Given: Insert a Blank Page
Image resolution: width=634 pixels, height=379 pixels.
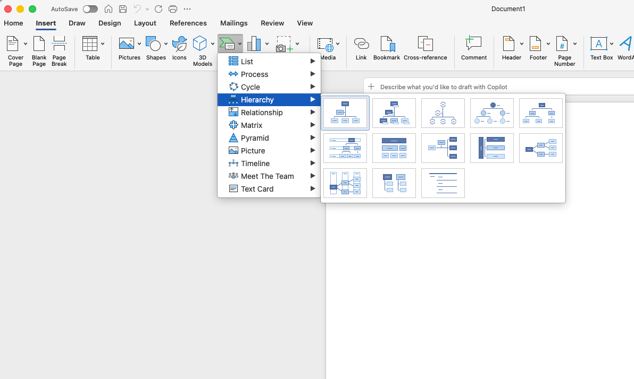Looking at the screenshot, I should [39, 51].
